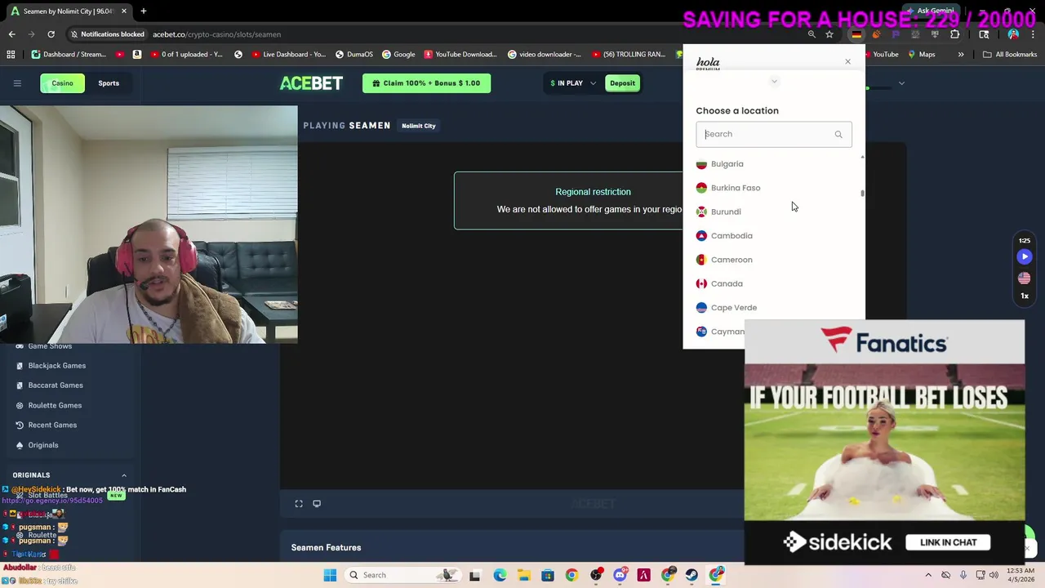Open Game Shows in sidebar
The height and width of the screenshot is (588, 1045).
pos(50,346)
